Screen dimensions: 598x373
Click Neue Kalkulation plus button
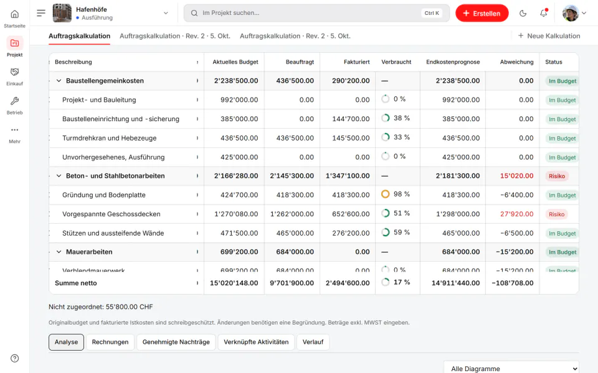coord(549,36)
